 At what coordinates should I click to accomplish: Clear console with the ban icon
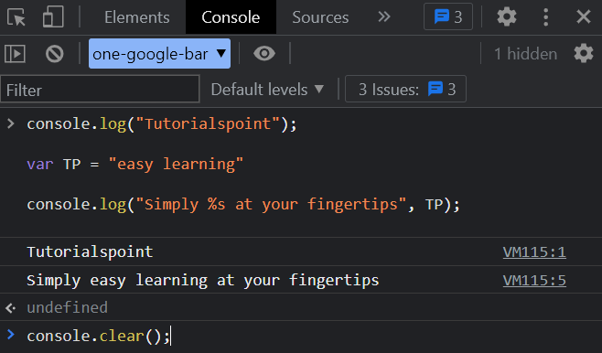coord(55,54)
